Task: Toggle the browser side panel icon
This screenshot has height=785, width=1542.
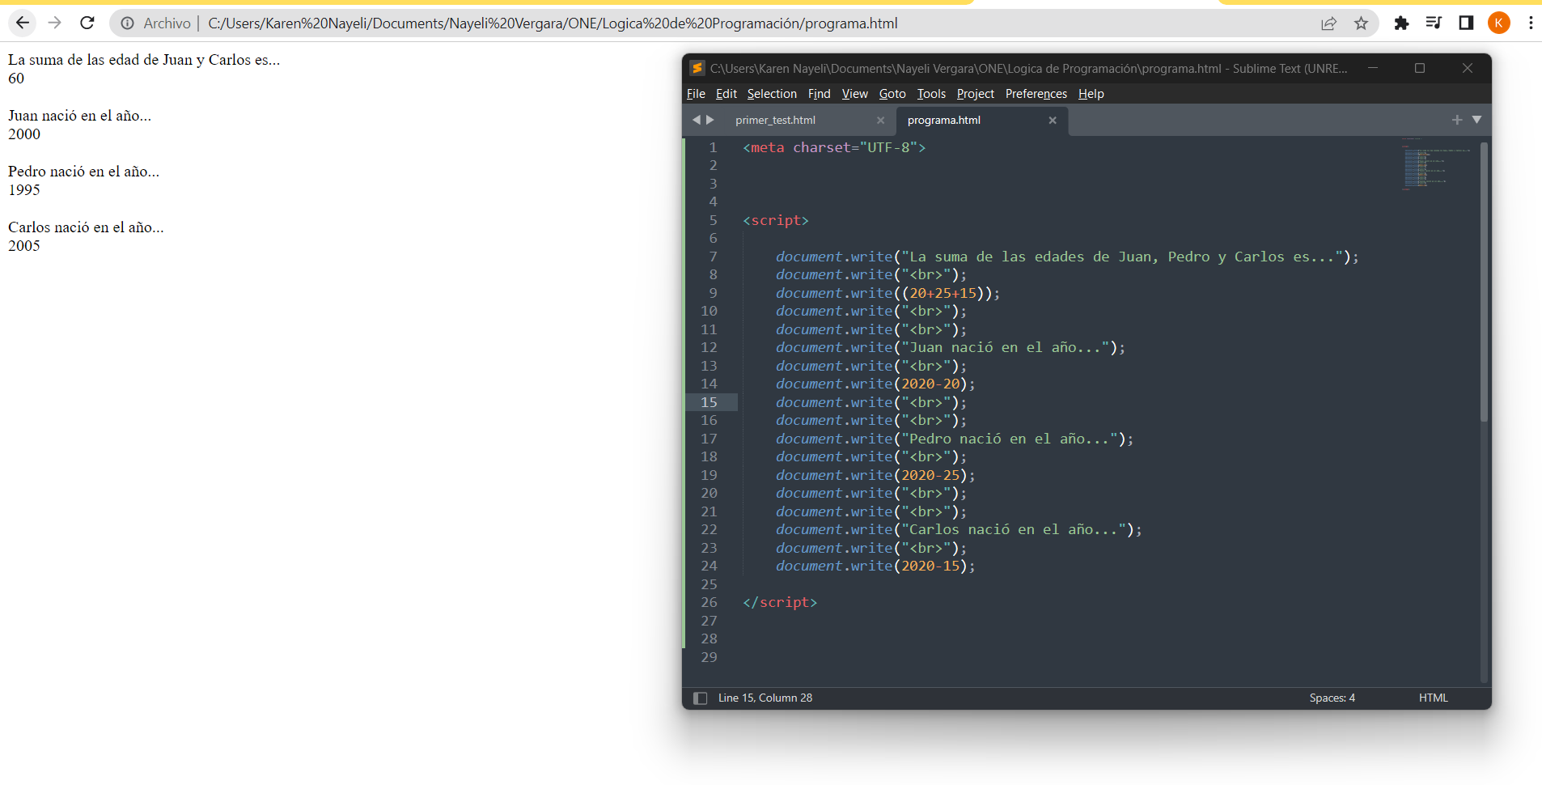Action: pyautogui.click(x=1466, y=23)
